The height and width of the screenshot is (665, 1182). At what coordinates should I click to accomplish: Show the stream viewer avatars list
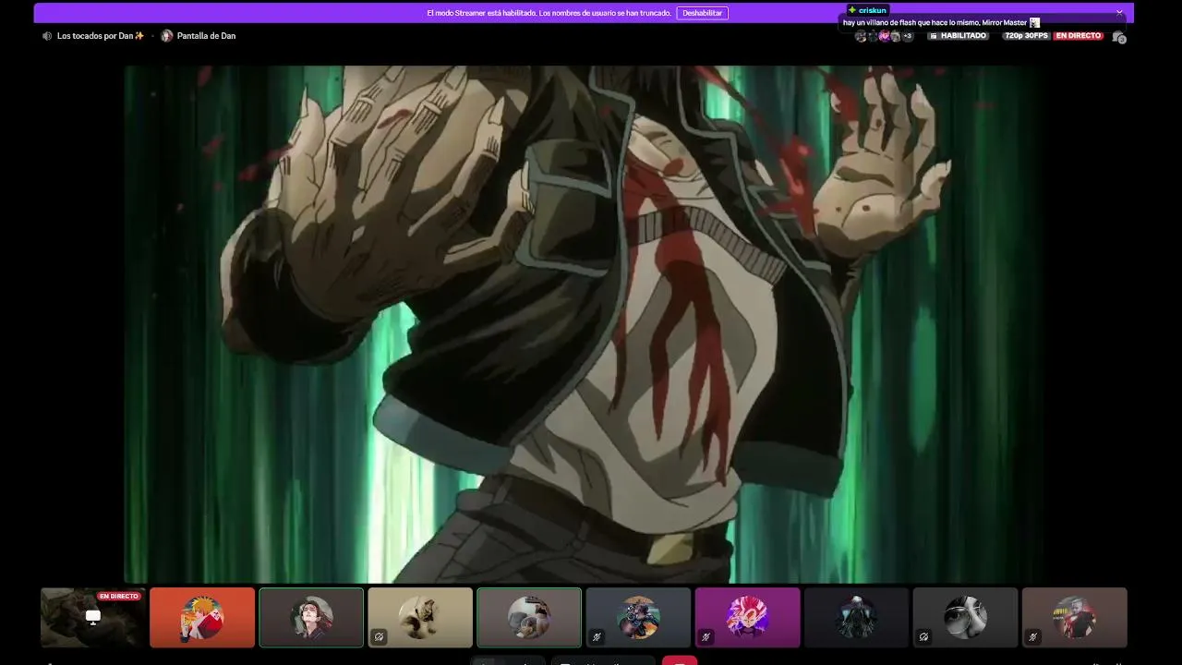pos(884,36)
